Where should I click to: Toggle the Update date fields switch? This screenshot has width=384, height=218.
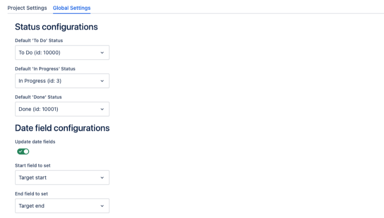coord(23,151)
